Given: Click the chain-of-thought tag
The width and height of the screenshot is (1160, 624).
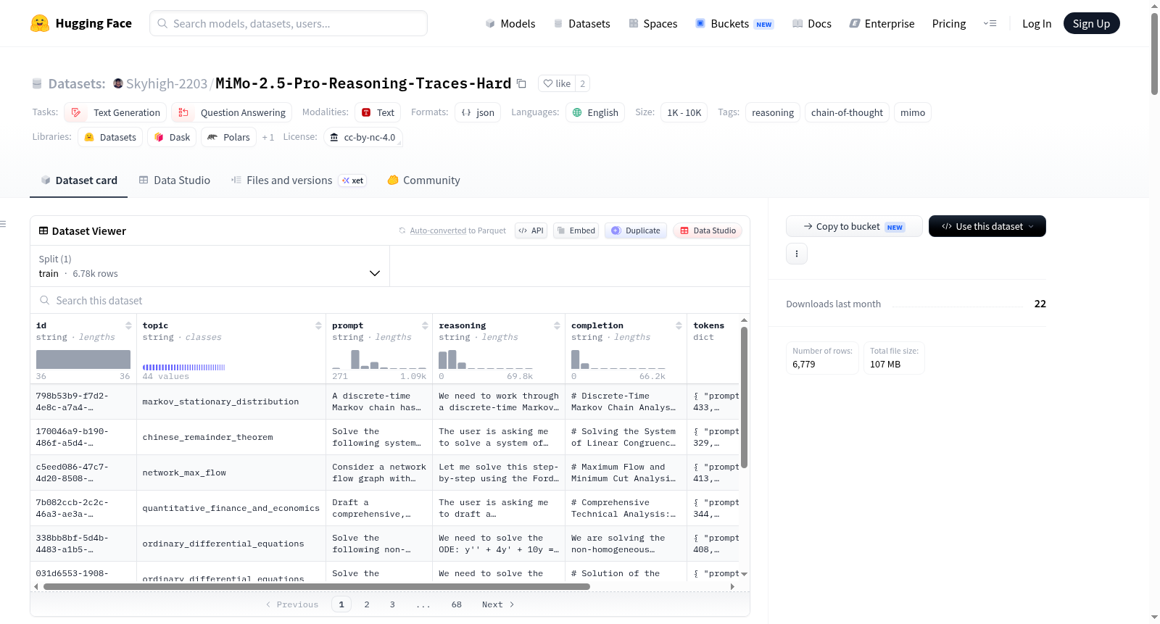Looking at the screenshot, I should (x=847, y=112).
